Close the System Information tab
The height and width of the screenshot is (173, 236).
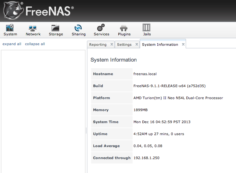pos(183,44)
